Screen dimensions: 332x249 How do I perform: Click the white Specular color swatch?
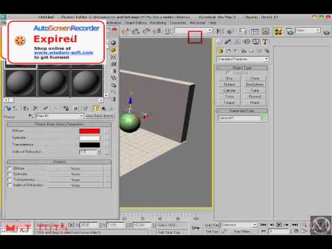[x=90, y=138]
